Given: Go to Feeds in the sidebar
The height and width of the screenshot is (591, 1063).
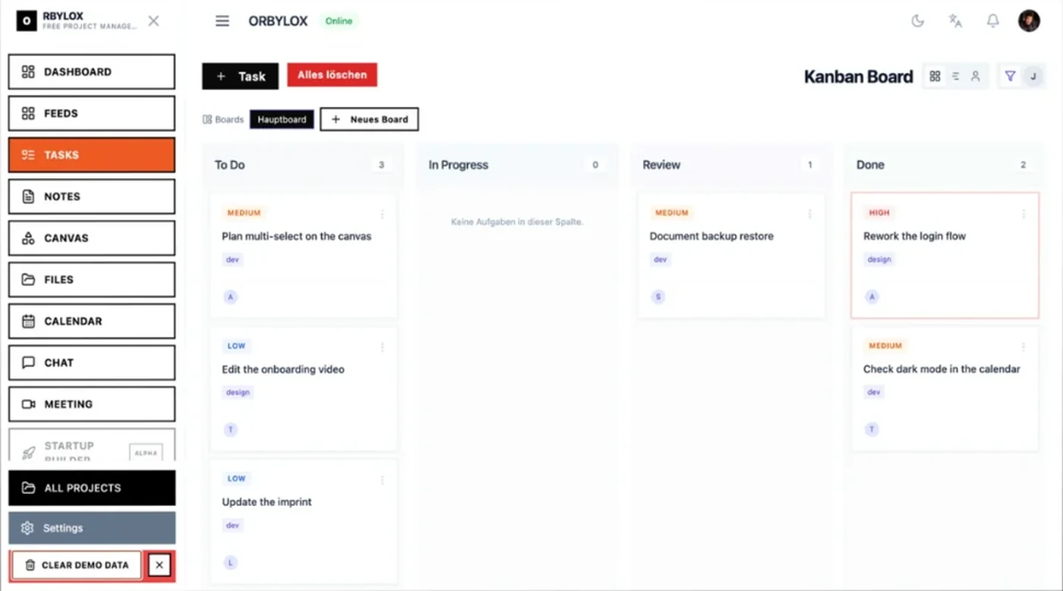Looking at the screenshot, I should [92, 114].
